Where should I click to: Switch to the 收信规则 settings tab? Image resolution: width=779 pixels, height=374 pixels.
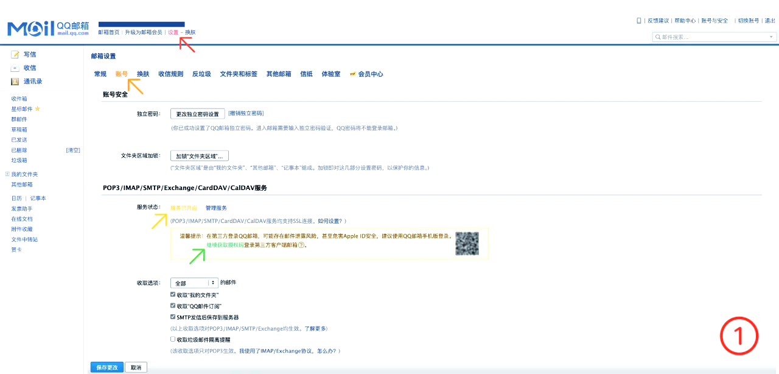click(171, 74)
